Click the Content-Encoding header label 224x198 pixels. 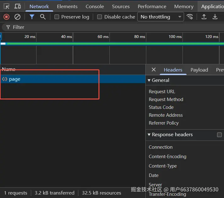point(167,157)
